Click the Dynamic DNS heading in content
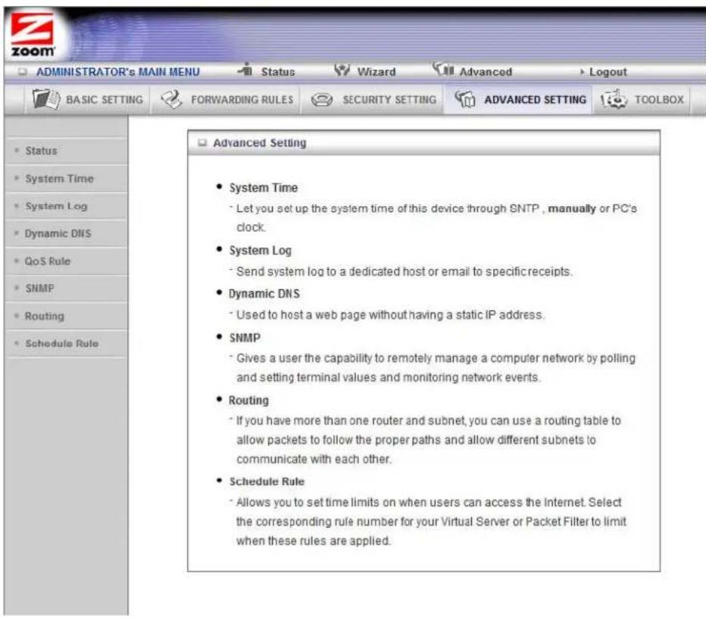This screenshot has height=617, width=706. coord(264,294)
